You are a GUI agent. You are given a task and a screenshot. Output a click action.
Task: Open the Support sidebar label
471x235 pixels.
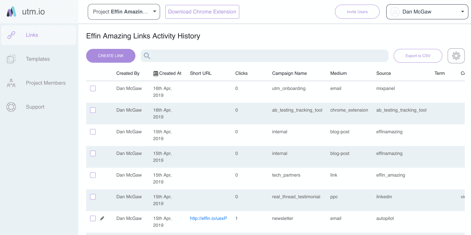35,107
